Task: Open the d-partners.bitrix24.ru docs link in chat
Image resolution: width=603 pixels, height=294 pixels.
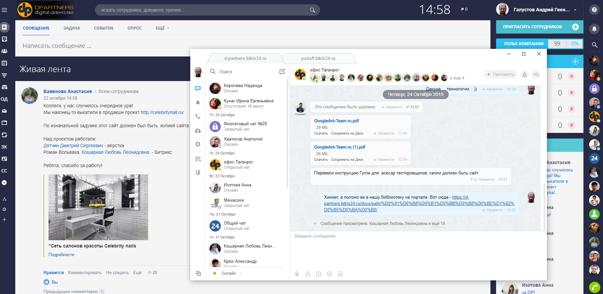Action: click(419, 203)
